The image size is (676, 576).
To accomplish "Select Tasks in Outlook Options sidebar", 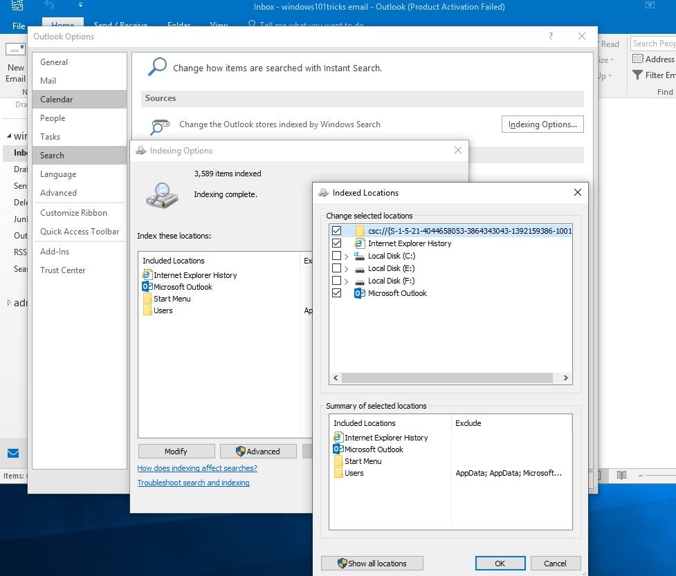I will 80,137.
